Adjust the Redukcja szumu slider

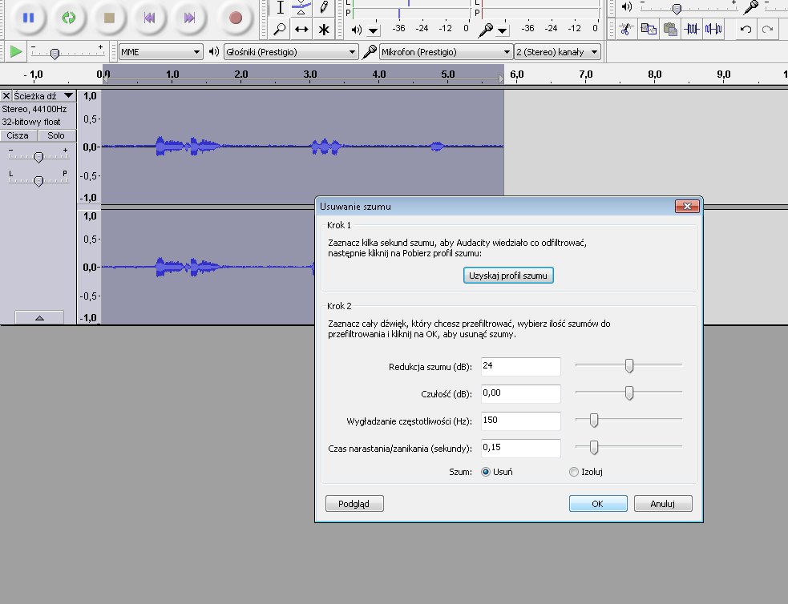628,365
